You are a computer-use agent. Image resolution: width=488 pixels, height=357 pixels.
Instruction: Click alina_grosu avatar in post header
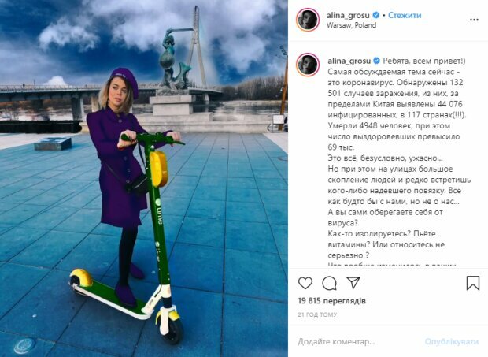(x=308, y=20)
